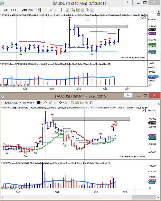Click the L link button in 60 Min window
The height and width of the screenshot is (201, 161).
point(128,95)
